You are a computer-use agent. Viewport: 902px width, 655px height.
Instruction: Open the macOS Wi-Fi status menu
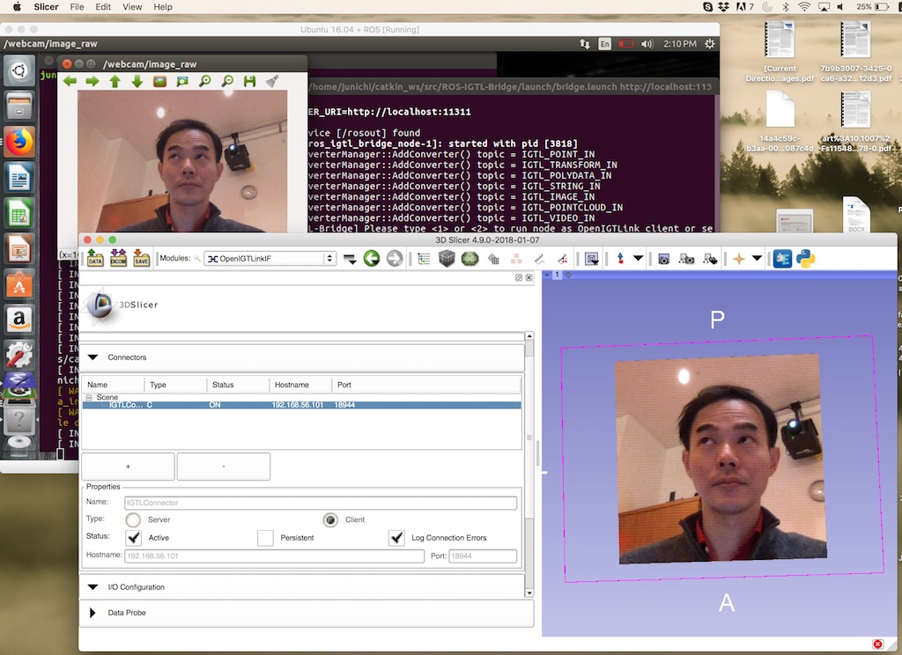coord(803,7)
